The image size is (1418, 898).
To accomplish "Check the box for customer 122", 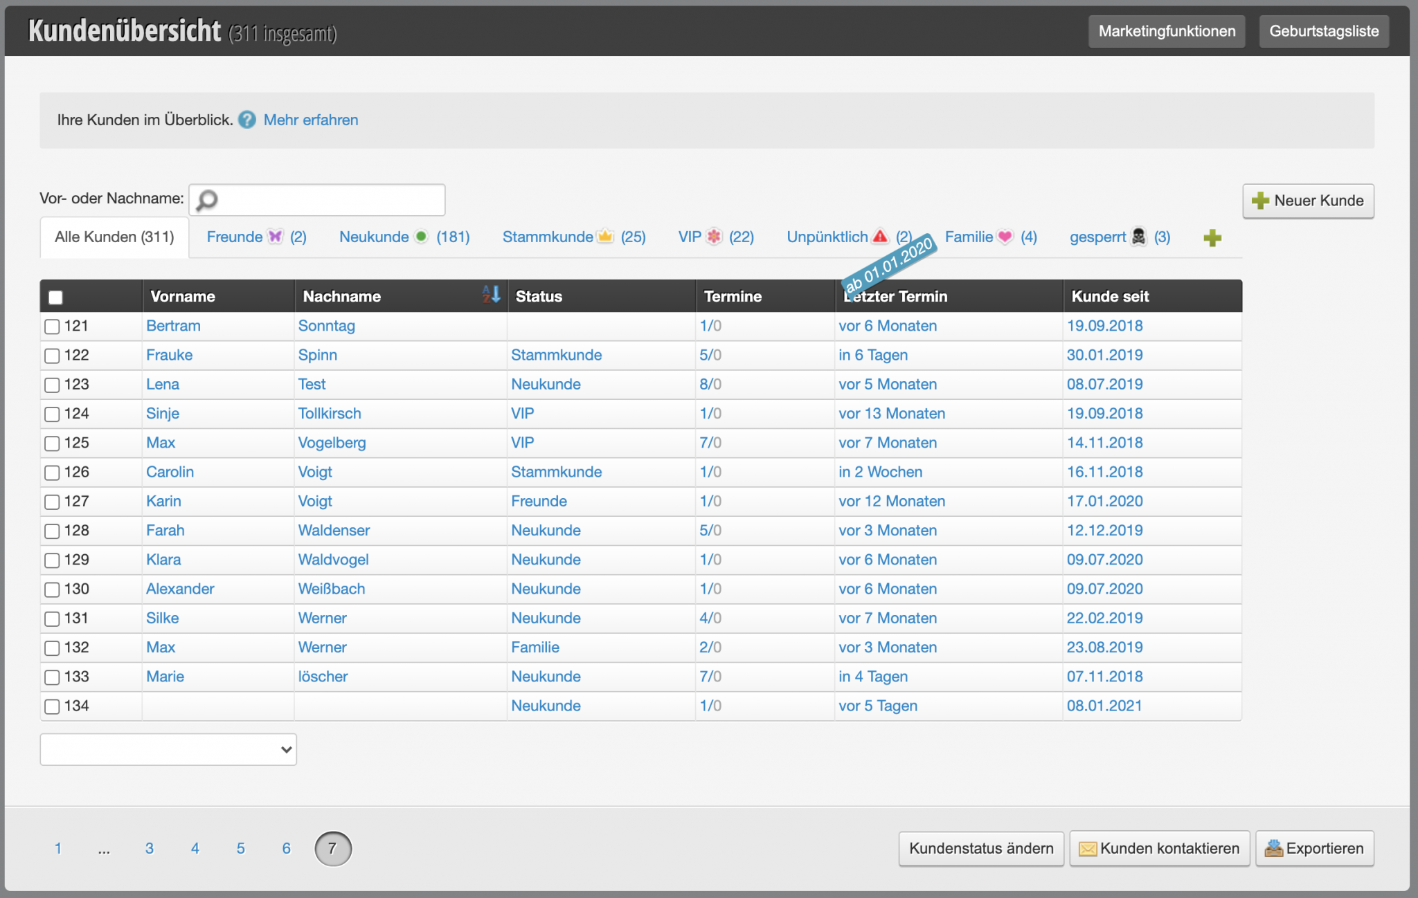I will (x=52, y=356).
